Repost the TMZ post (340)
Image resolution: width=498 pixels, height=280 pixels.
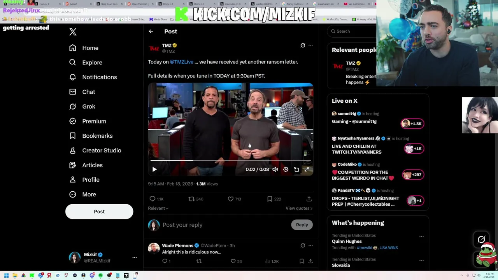coord(196,199)
